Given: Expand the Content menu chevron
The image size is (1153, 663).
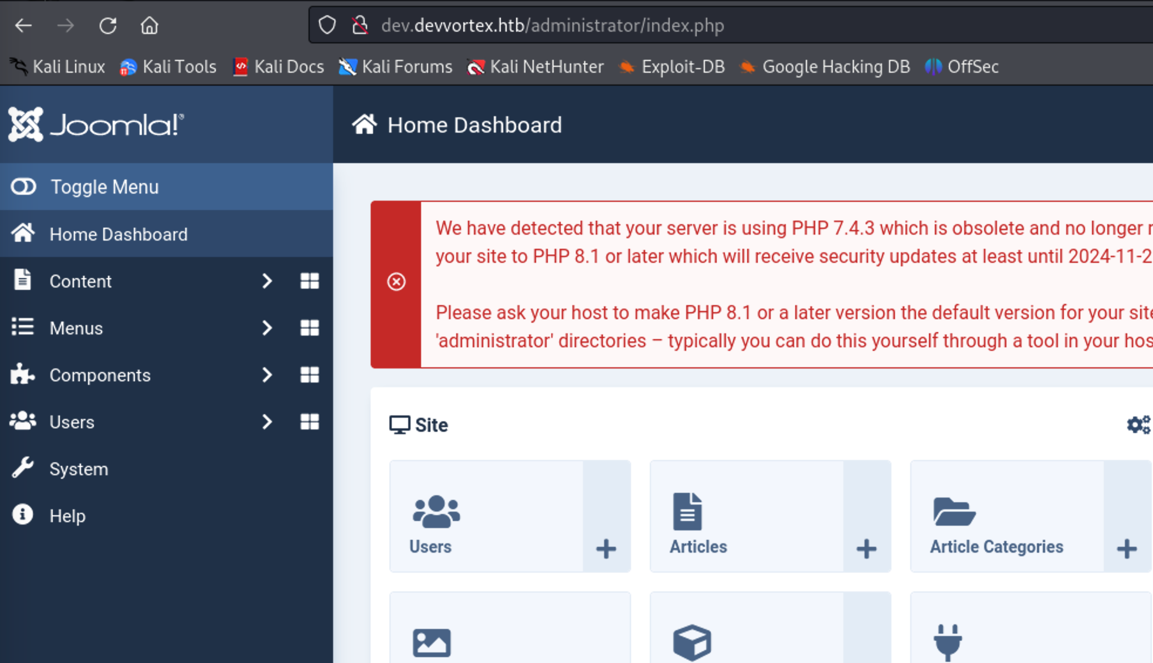Looking at the screenshot, I should pos(267,281).
